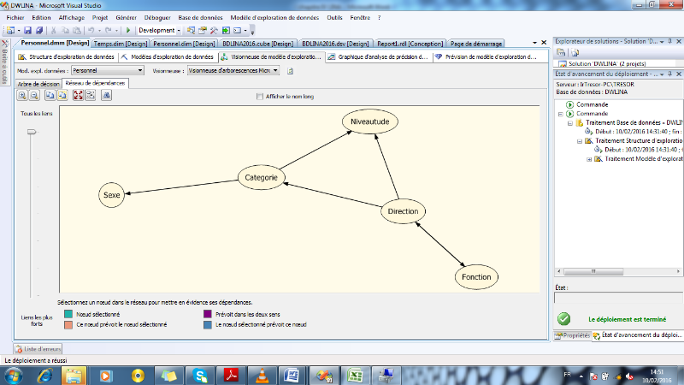Viewport: 684px width, 385px height.
Task: Open Modèle d'exploration de données menu
Action: (274, 17)
